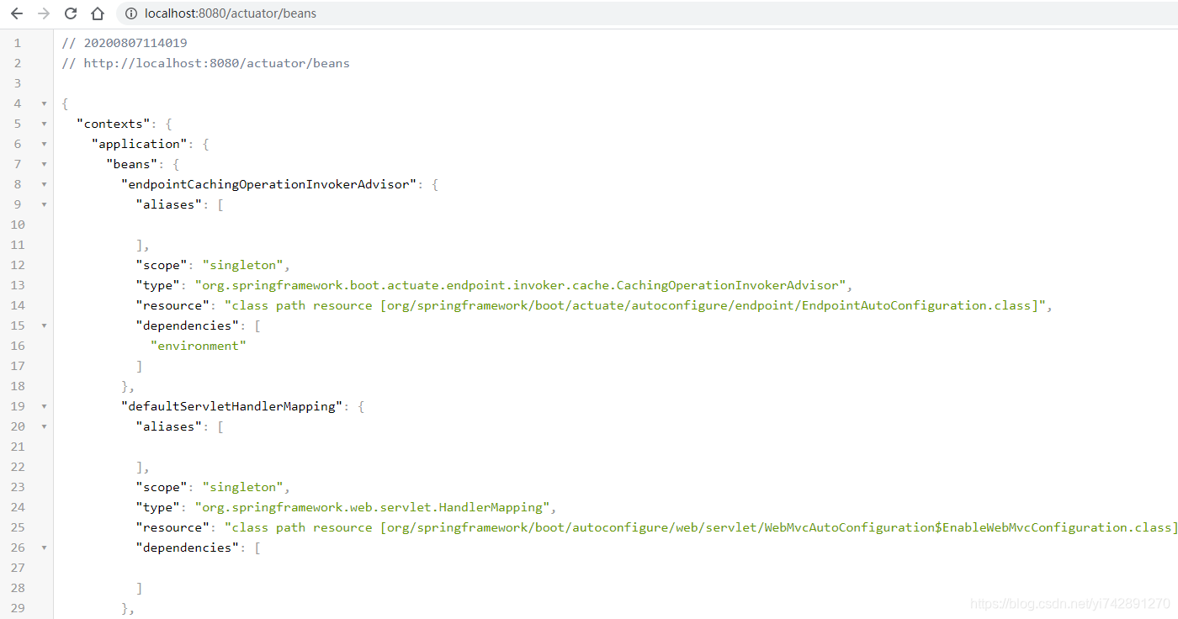Click line number 1 in the gutter

18,43
